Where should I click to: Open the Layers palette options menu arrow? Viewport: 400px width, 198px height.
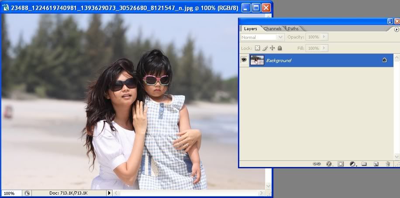tap(397, 29)
